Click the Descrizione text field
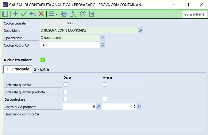This screenshot has height=135, width=208. pos(89,30)
